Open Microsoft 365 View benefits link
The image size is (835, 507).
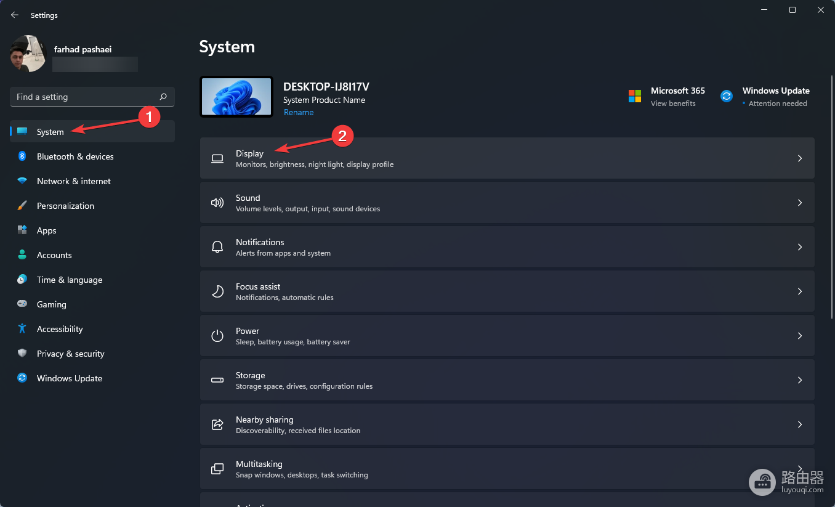point(673,103)
